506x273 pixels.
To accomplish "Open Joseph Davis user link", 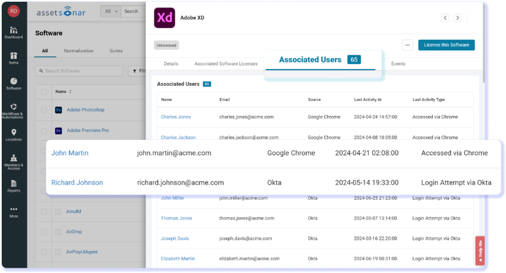I will (175, 239).
